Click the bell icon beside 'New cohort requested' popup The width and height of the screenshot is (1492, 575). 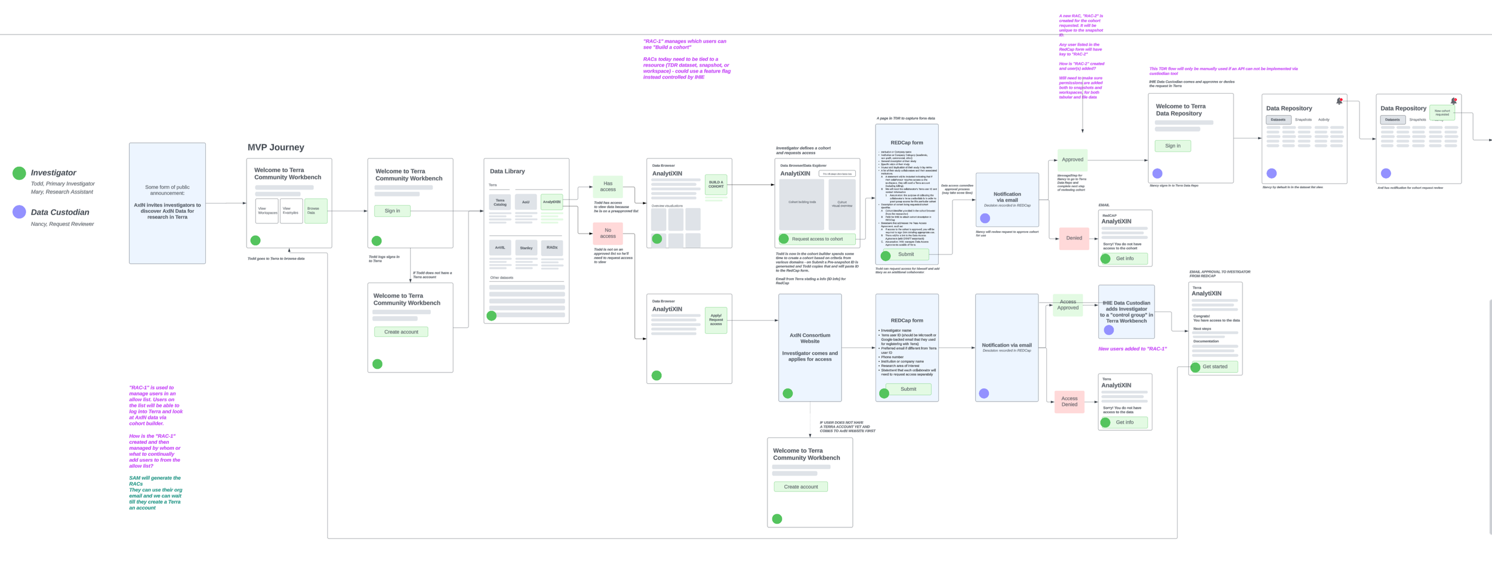click(x=1454, y=101)
